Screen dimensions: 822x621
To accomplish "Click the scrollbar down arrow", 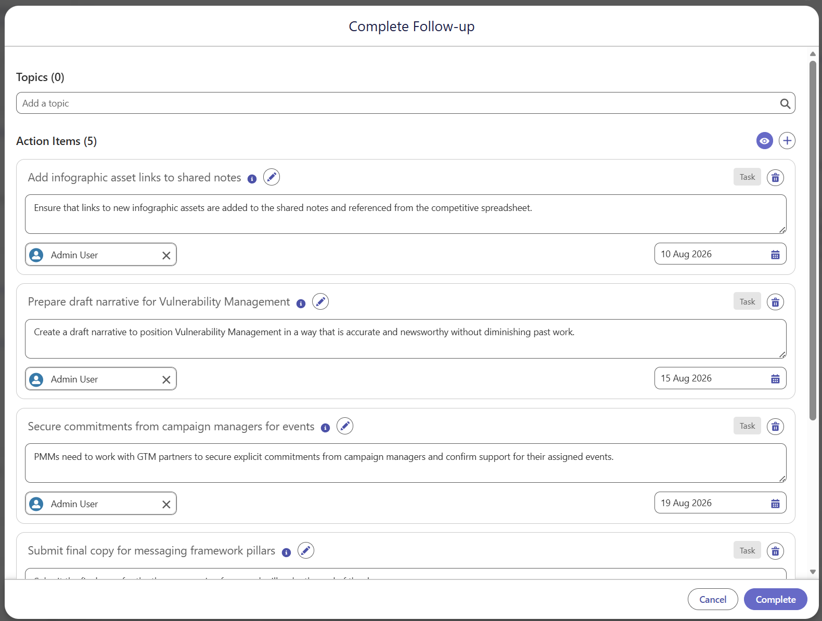I will (813, 572).
